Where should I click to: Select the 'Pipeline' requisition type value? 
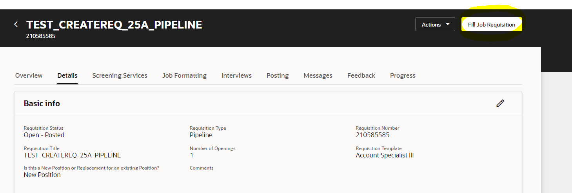[201, 135]
